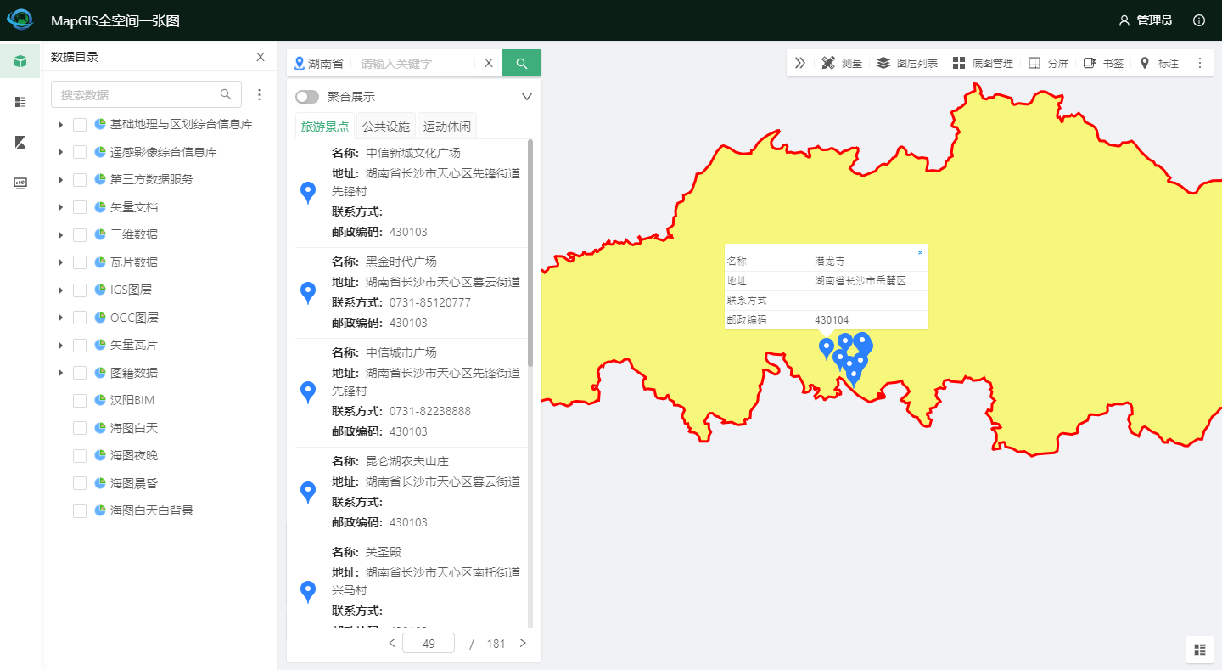
Task: Go to the next results page
Action: click(523, 643)
